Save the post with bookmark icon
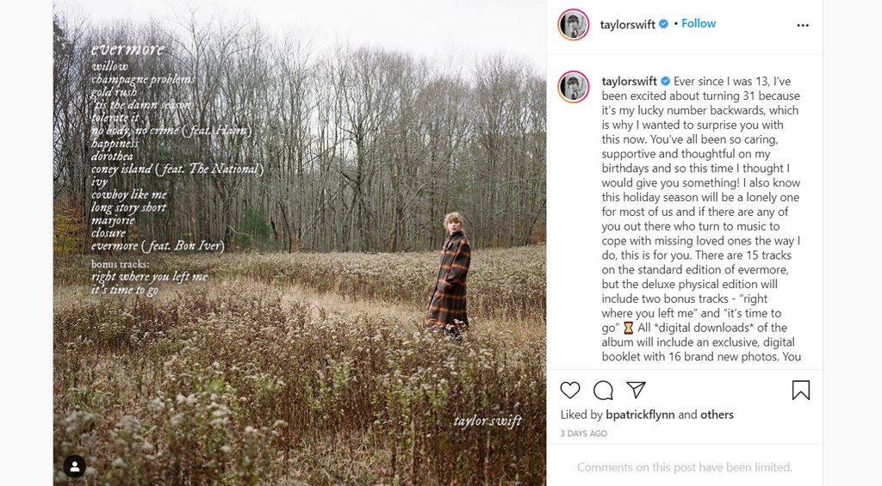 point(800,391)
